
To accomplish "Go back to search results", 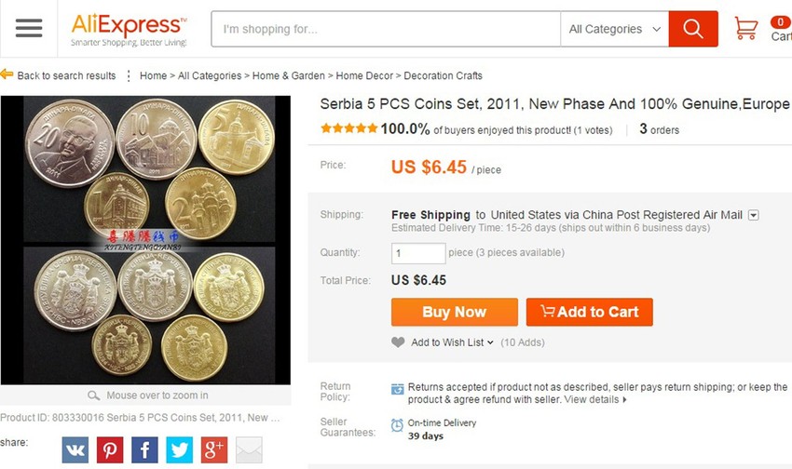I will coord(66,75).
